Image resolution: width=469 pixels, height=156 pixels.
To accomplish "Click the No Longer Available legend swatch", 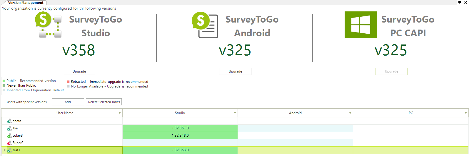I will coord(68,86).
